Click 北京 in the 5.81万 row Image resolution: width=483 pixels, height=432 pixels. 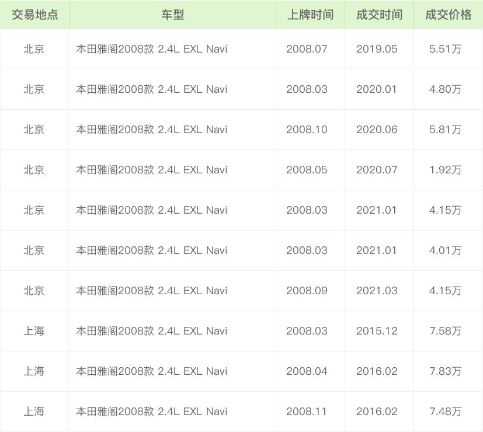coord(34,130)
